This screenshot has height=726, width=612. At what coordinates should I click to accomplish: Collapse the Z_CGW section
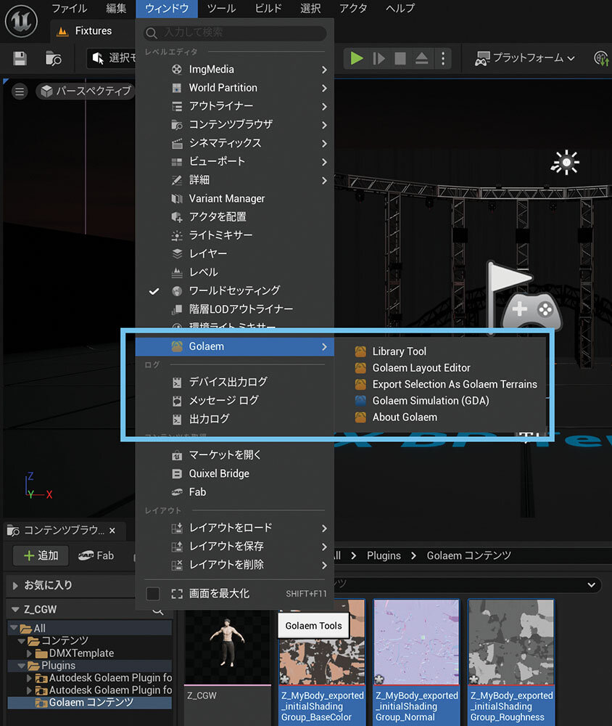(15, 610)
